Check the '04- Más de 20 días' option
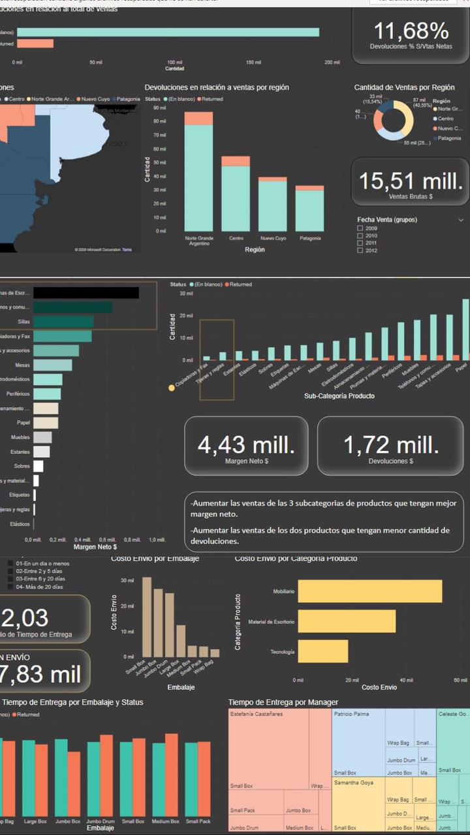 [x=10, y=587]
